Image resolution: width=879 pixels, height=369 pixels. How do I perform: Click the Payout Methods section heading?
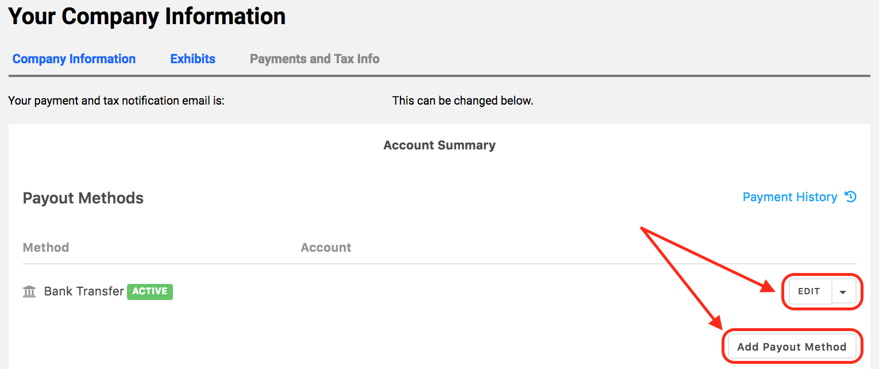click(83, 198)
